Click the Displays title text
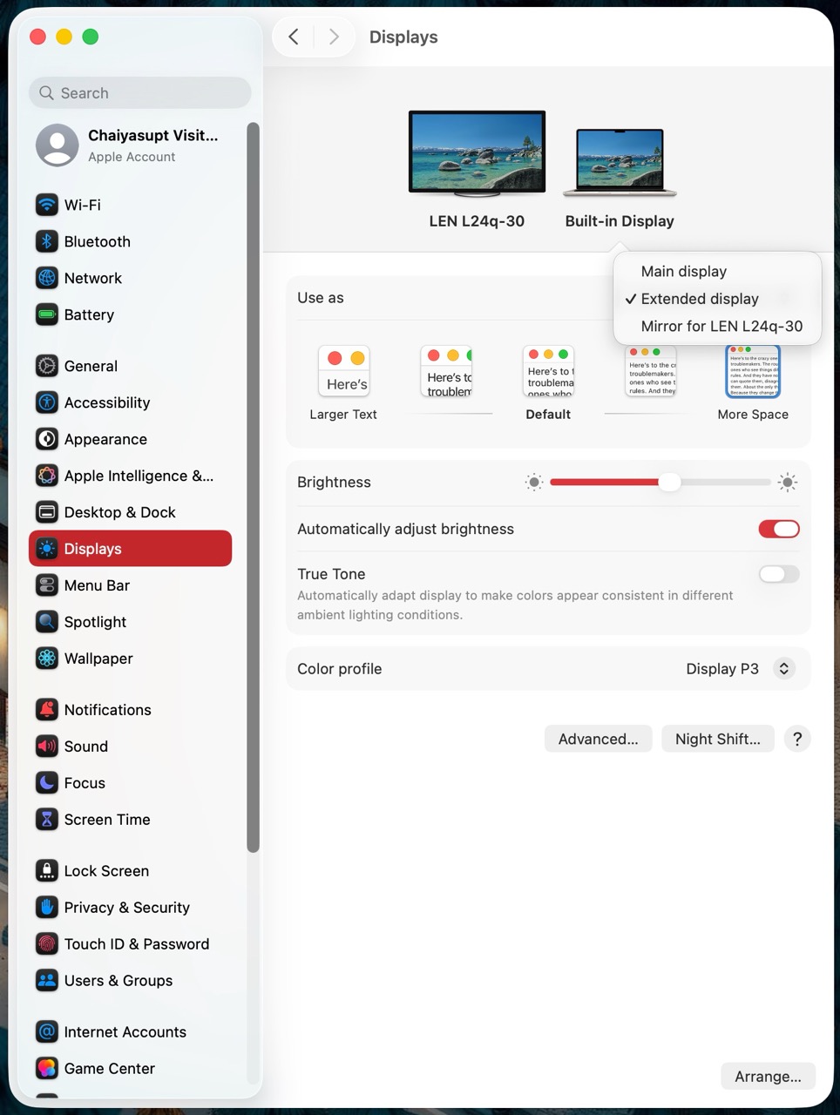840x1115 pixels. coord(403,37)
